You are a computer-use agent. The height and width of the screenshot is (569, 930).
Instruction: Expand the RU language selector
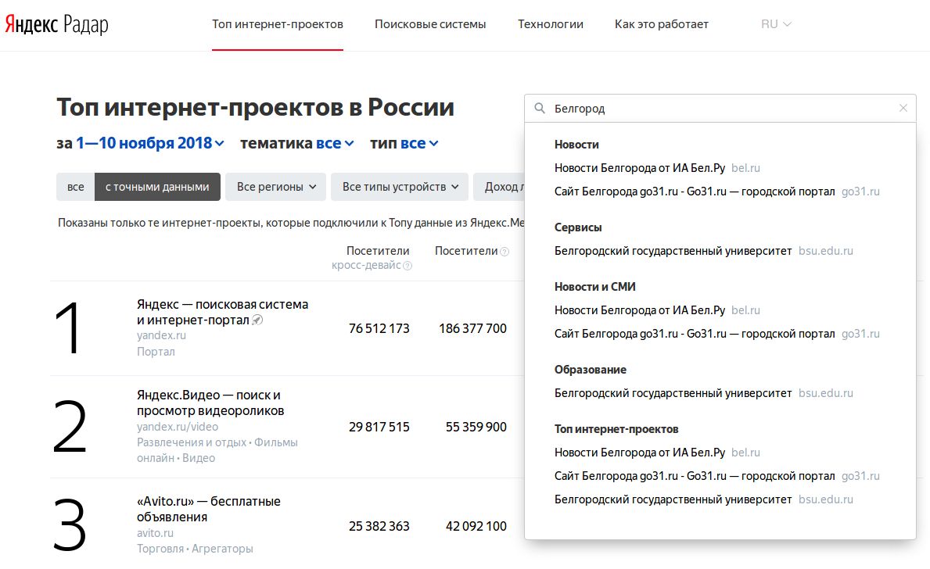(x=776, y=24)
